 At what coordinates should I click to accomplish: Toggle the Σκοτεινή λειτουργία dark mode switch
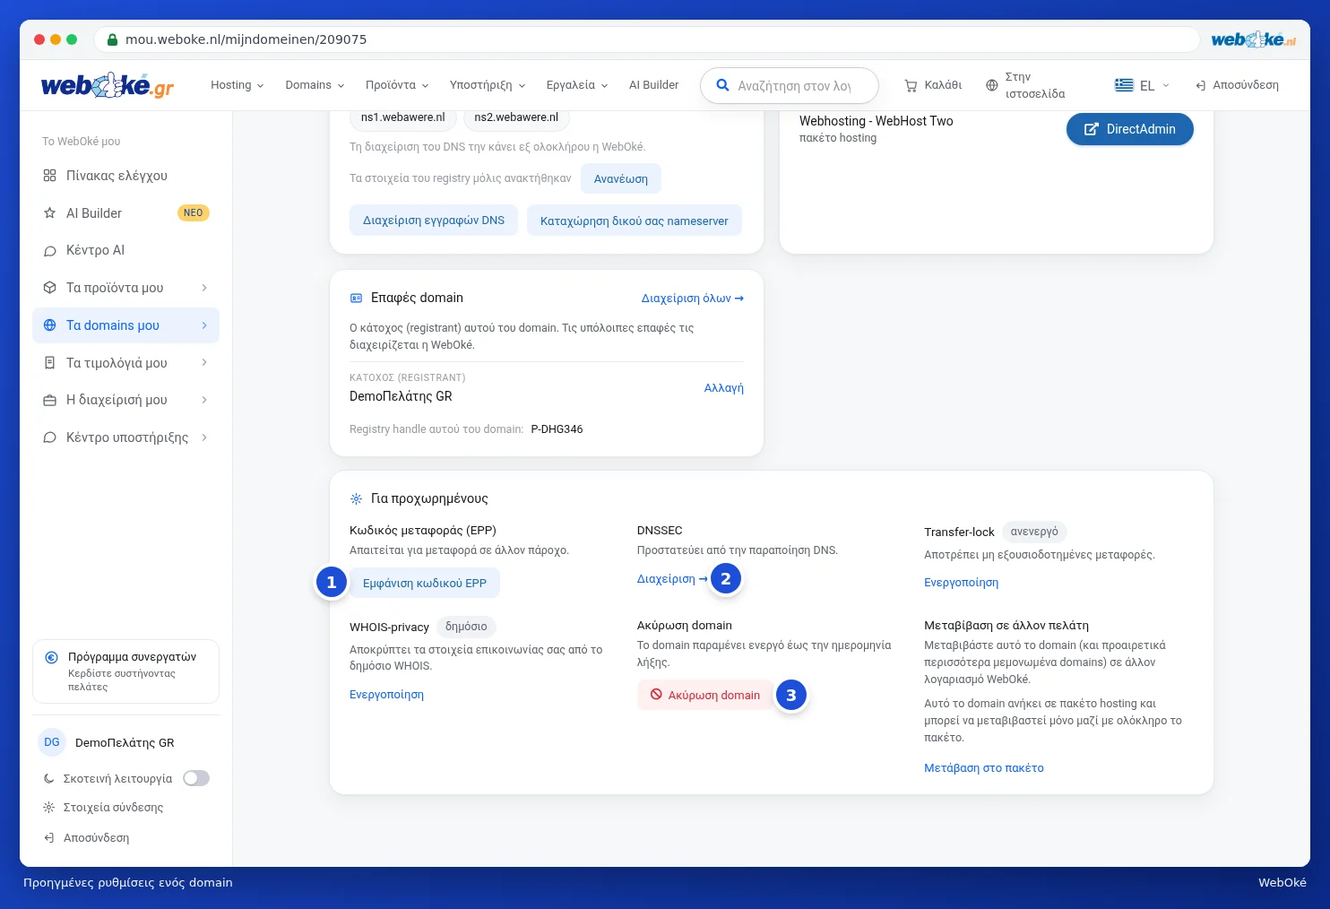click(196, 778)
